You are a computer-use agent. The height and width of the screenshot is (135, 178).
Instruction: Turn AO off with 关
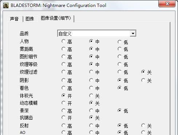[x=143, y=132]
